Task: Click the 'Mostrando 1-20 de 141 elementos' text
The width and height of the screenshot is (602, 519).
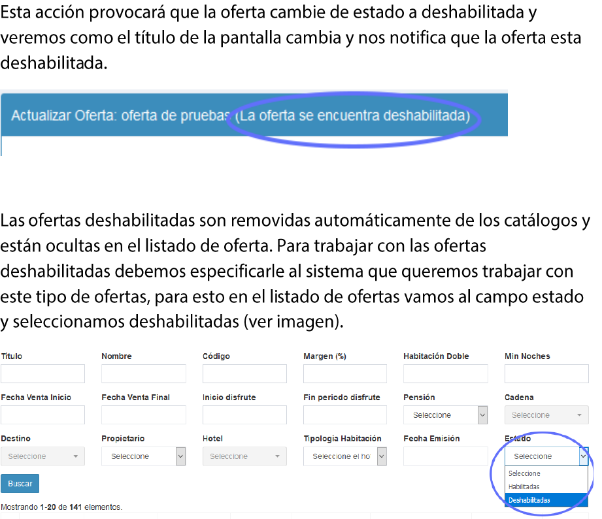Action: point(61,507)
